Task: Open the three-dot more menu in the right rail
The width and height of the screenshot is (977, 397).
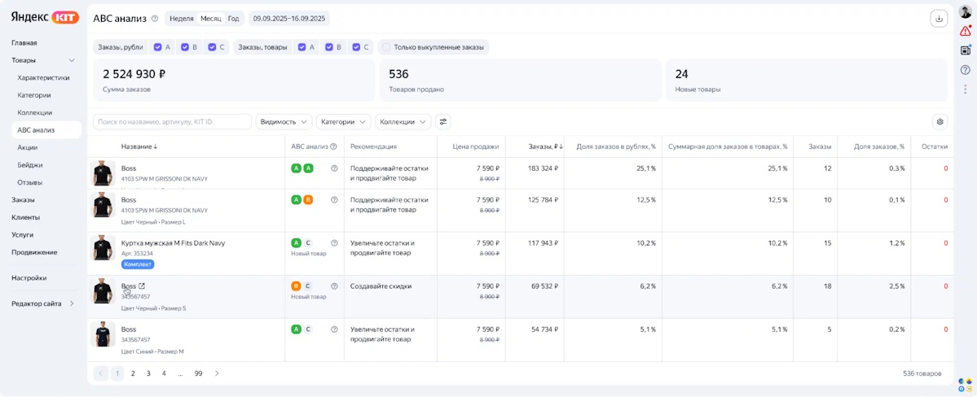Action: 965,89
